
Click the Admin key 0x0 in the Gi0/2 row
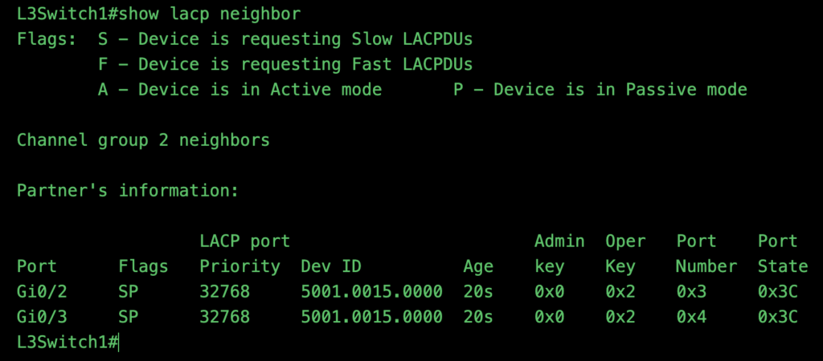(x=549, y=291)
